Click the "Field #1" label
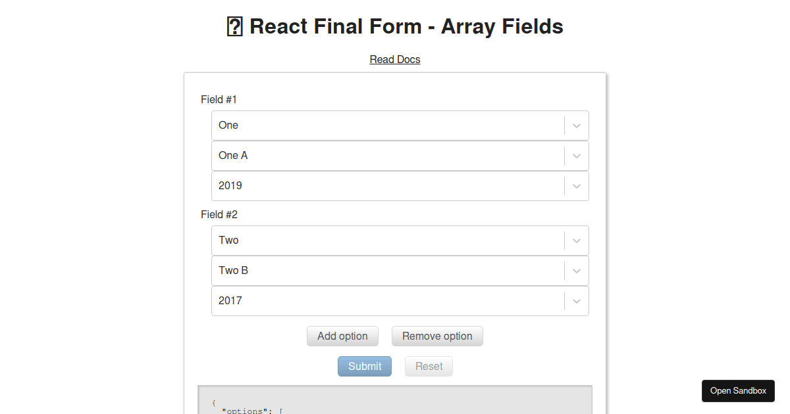 click(219, 99)
